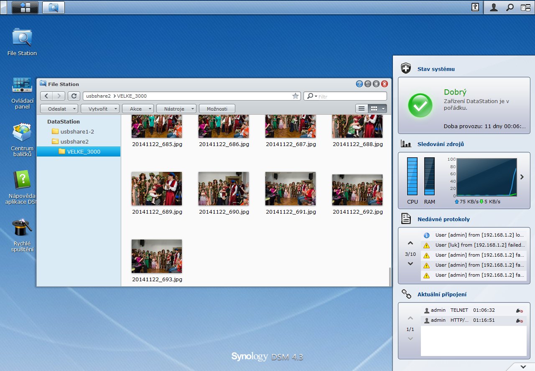Disconnect the admin HTTP connection
535x371 pixels.
click(x=519, y=321)
